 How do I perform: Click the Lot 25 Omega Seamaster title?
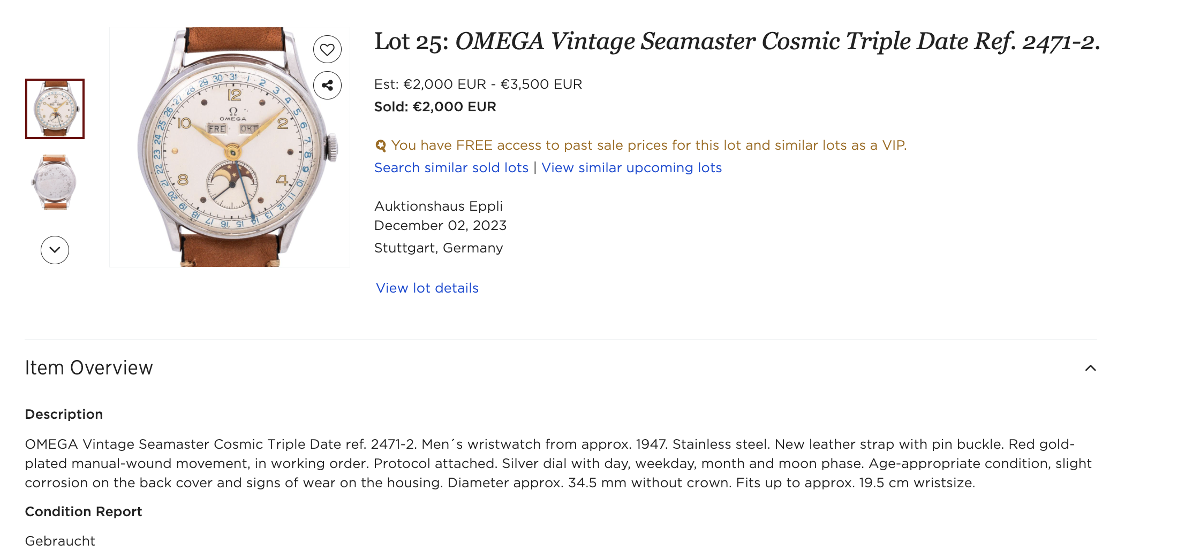point(737,42)
